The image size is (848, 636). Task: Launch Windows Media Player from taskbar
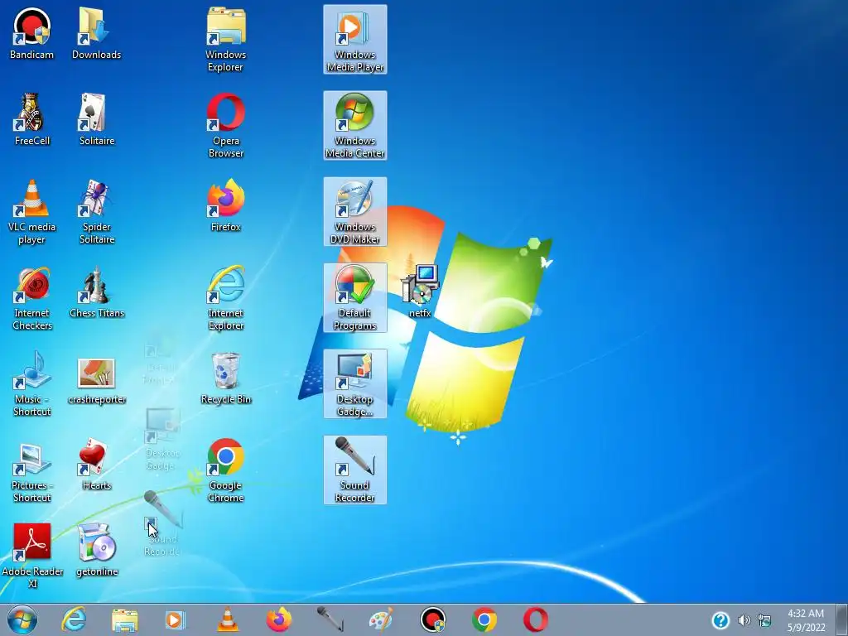tap(176, 619)
